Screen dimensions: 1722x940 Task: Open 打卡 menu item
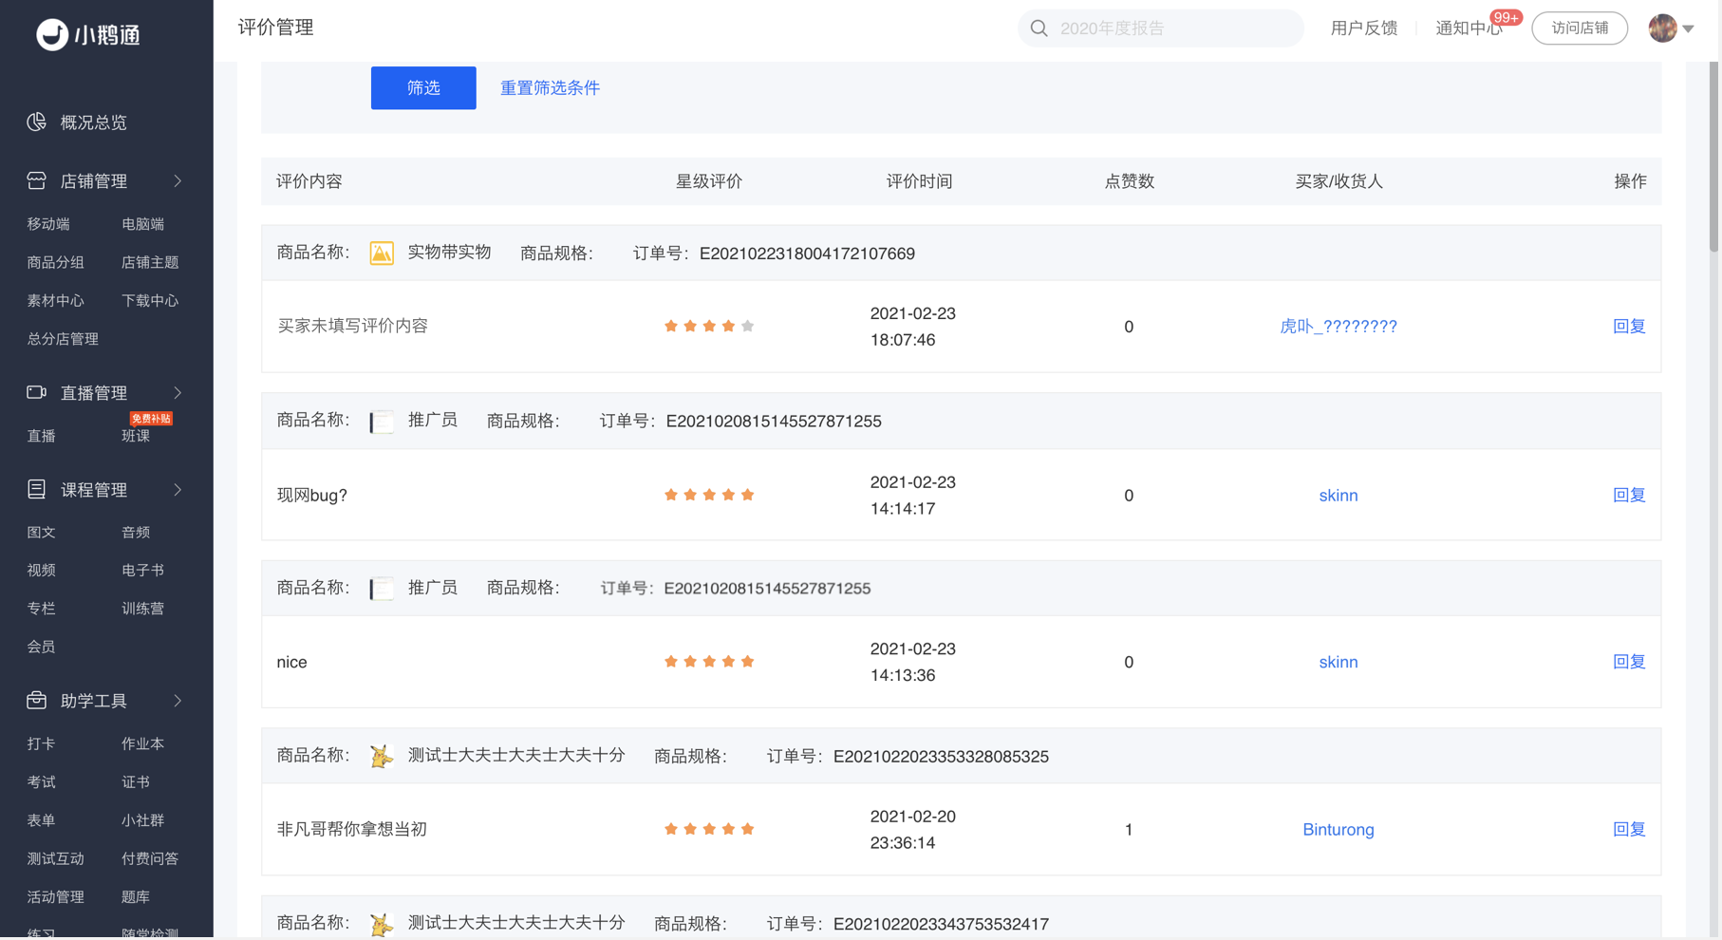pyautogui.click(x=41, y=743)
